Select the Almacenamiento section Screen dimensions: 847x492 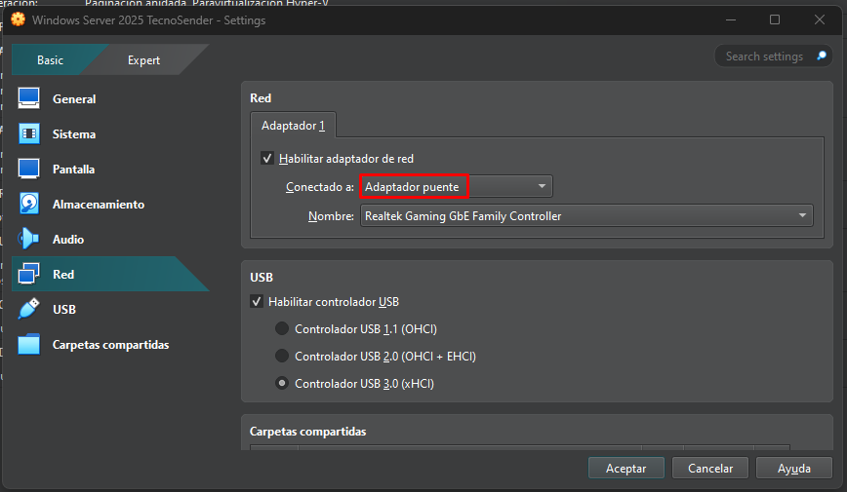[99, 205]
